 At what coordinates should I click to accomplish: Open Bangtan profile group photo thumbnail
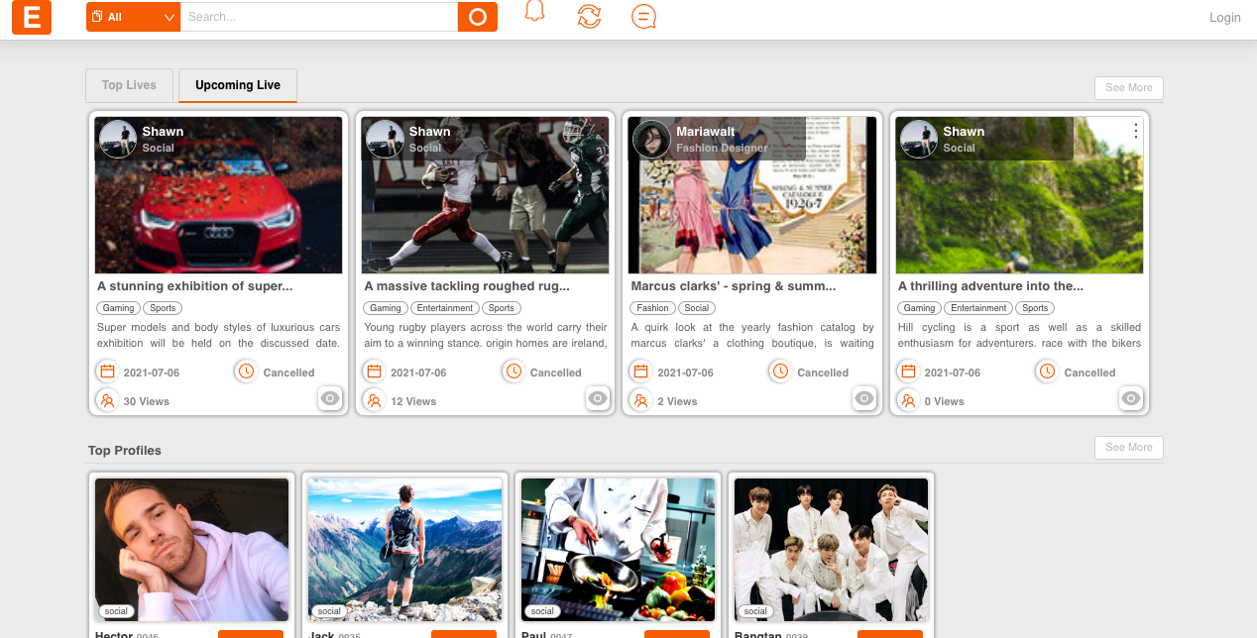[x=831, y=550]
